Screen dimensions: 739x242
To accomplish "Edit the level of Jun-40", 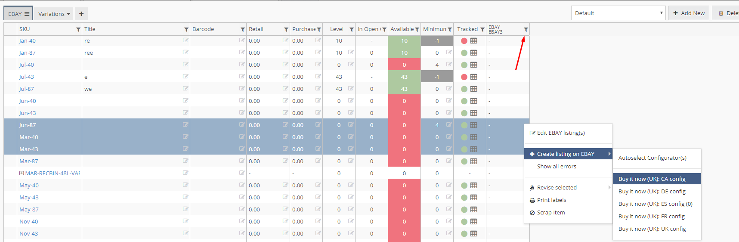I will click(351, 100).
